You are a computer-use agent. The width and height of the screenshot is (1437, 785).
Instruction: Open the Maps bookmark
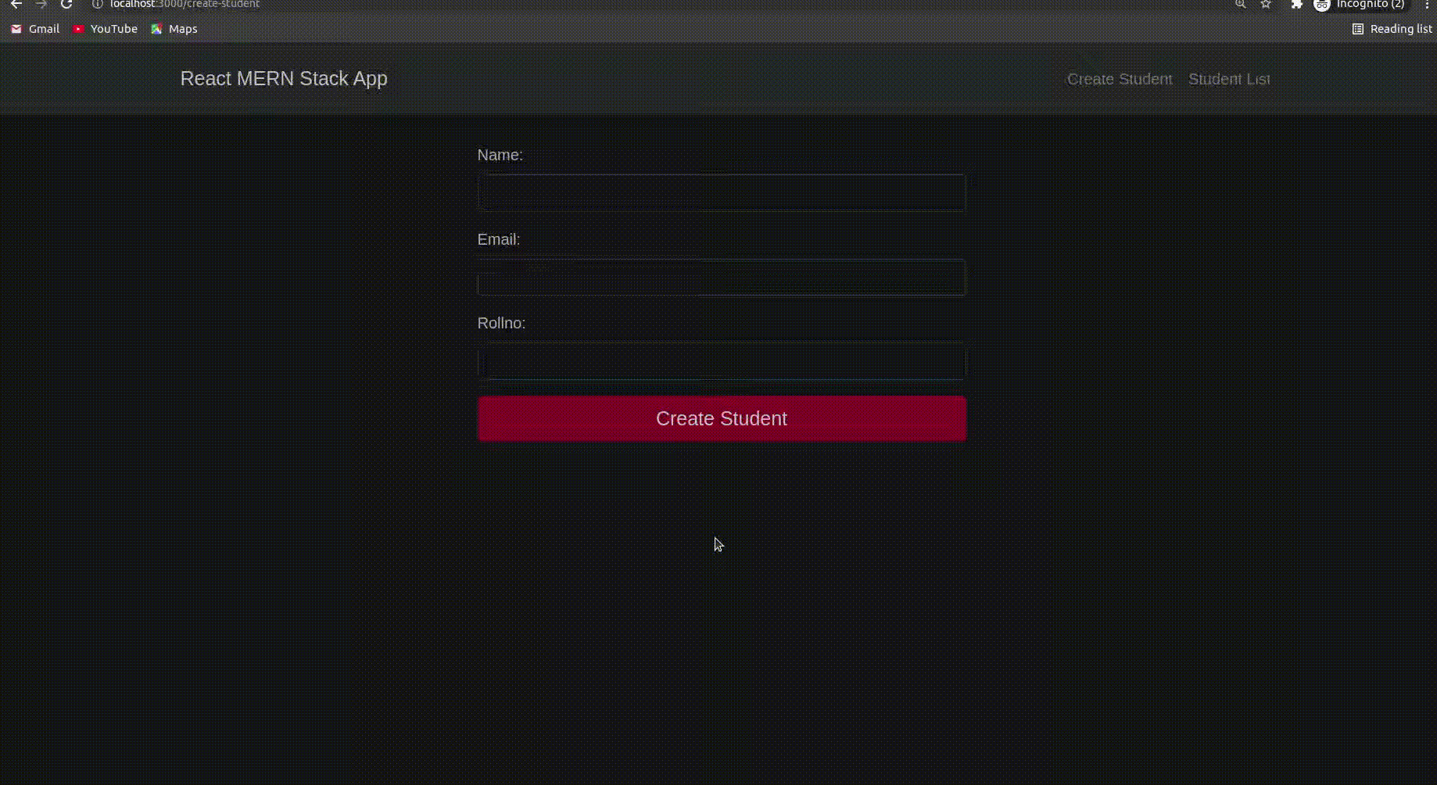174,29
